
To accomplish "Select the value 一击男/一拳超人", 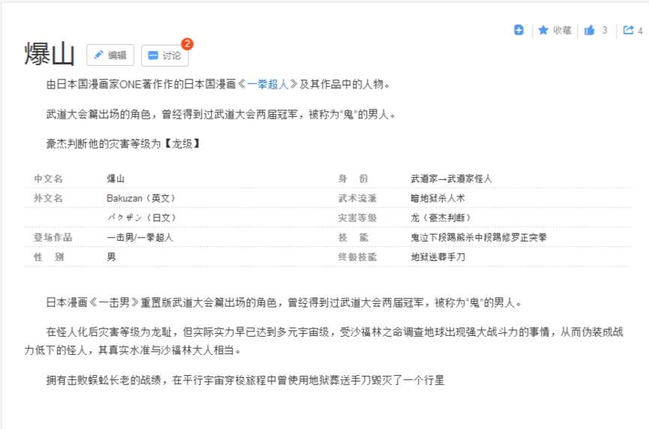I will click(x=140, y=238).
